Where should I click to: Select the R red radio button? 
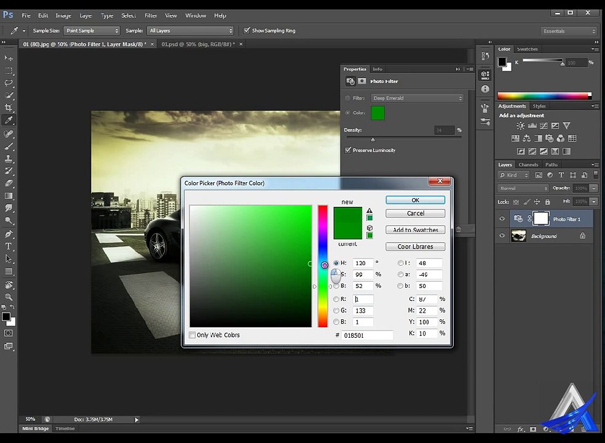pyautogui.click(x=336, y=299)
